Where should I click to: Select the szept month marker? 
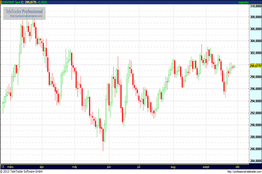(x=206, y=167)
